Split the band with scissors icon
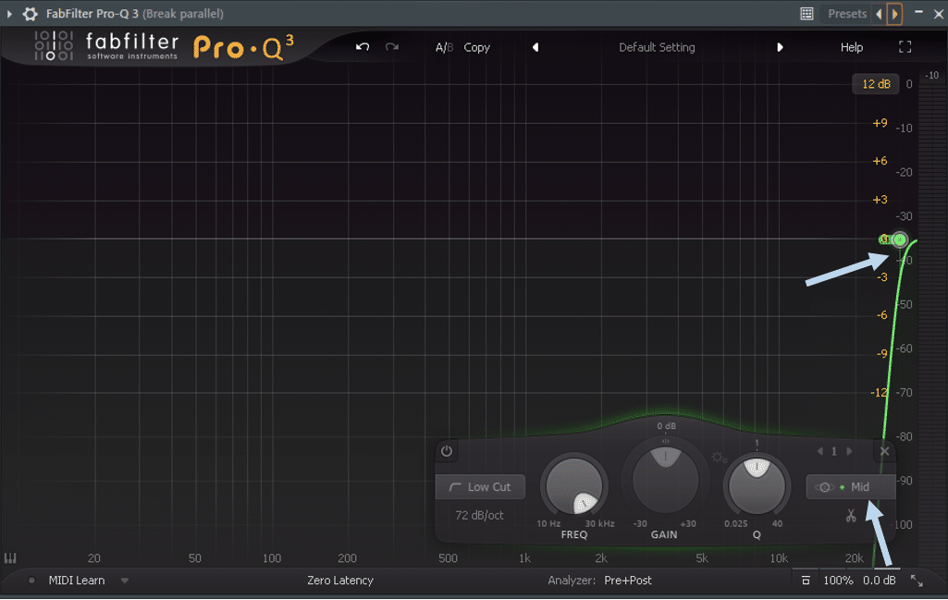Viewport: 948px width, 600px height. coord(851,516)
